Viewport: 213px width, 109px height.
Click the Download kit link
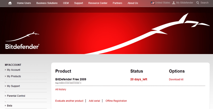coord(176,79)
